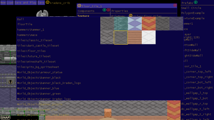This screenshot has width=214, height=120.
Task: Select tiles\floor_tiles in texture list
Action: pyautogui.click(x=31, y=51)
